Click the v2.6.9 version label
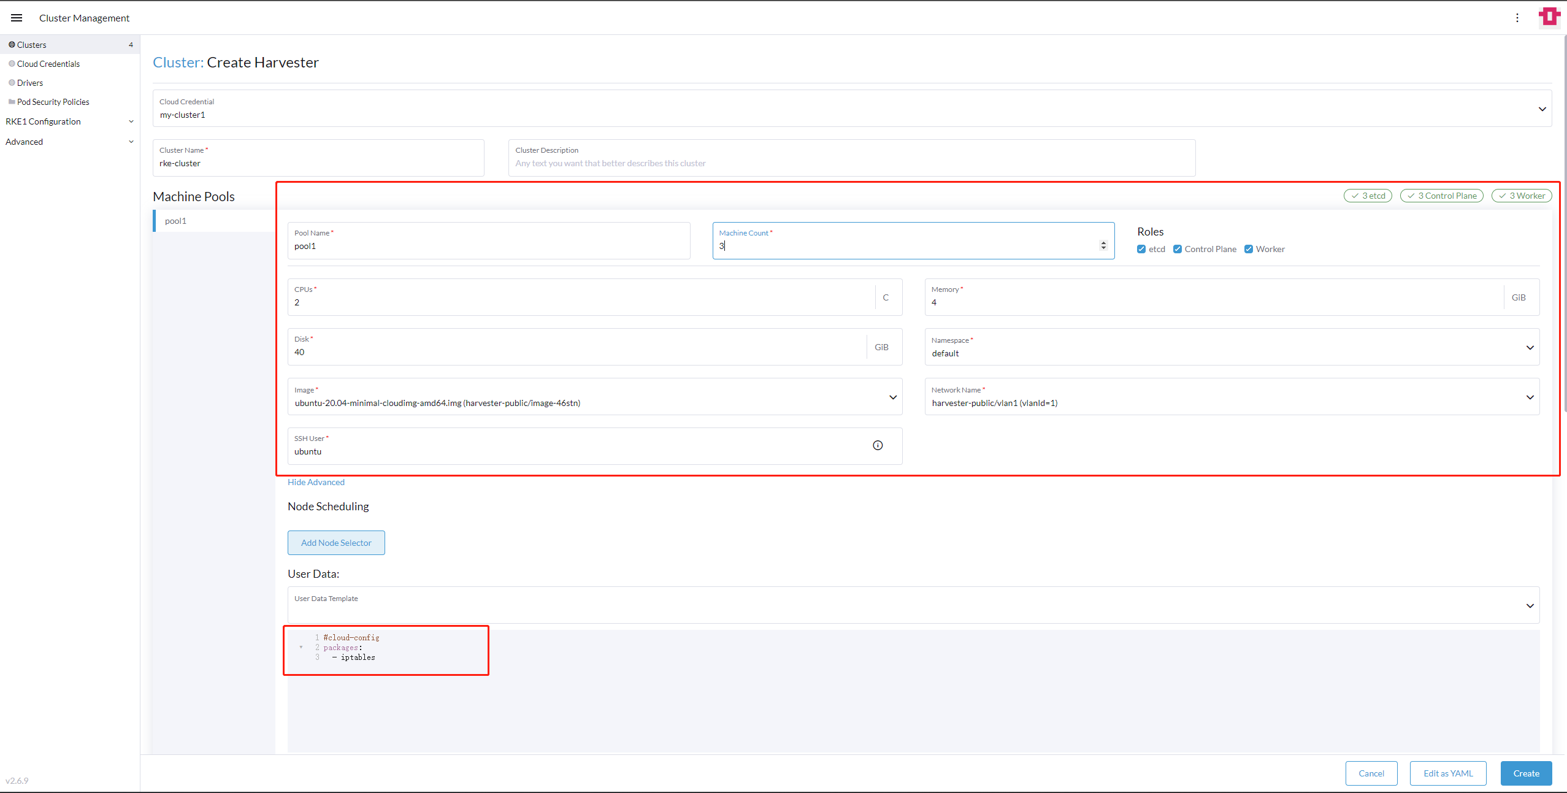Screen dimensions: 1567x793 click(17, 781)
